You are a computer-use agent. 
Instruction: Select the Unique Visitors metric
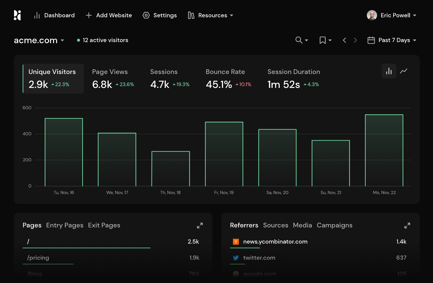(53, 79)
